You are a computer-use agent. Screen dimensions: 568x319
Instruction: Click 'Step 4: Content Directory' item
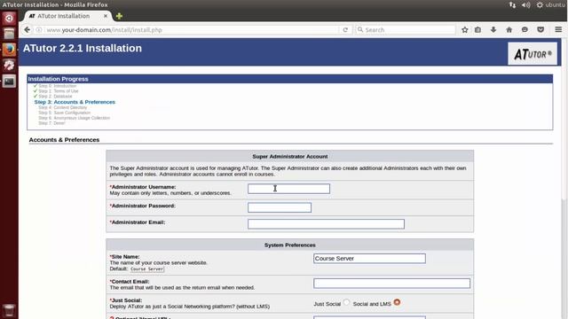click(x=63, y=107)
